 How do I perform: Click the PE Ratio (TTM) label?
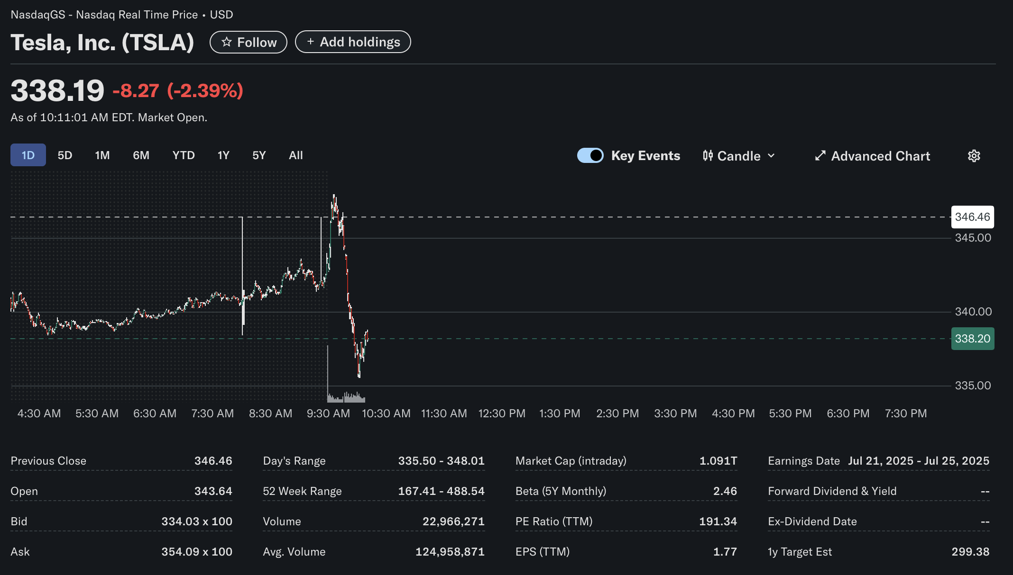(x=554, y=521)
